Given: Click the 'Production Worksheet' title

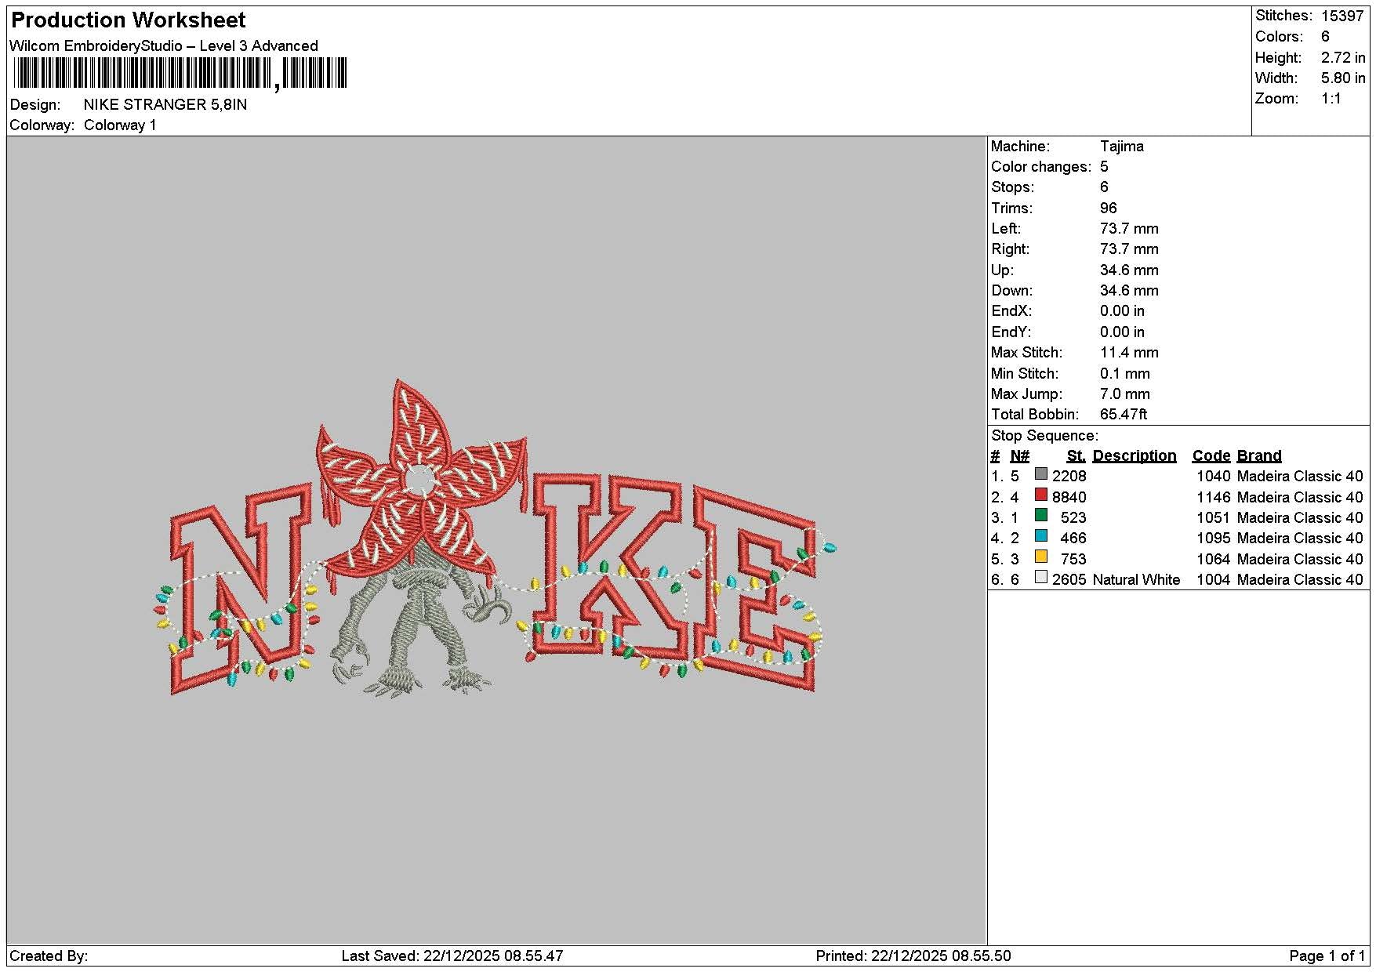Looking at the screenshot, I should pos(128,20).
